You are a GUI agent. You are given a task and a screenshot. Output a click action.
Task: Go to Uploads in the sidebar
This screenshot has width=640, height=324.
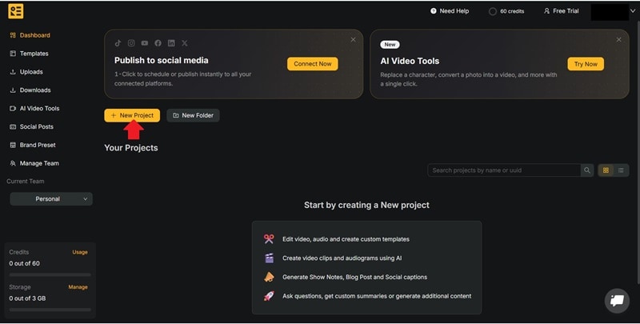(26, 72)
